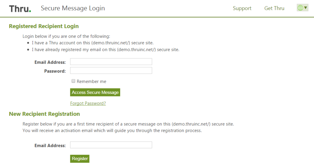
Task: Follow the Forgot Password? link
Action: click(x=88, y=103)
